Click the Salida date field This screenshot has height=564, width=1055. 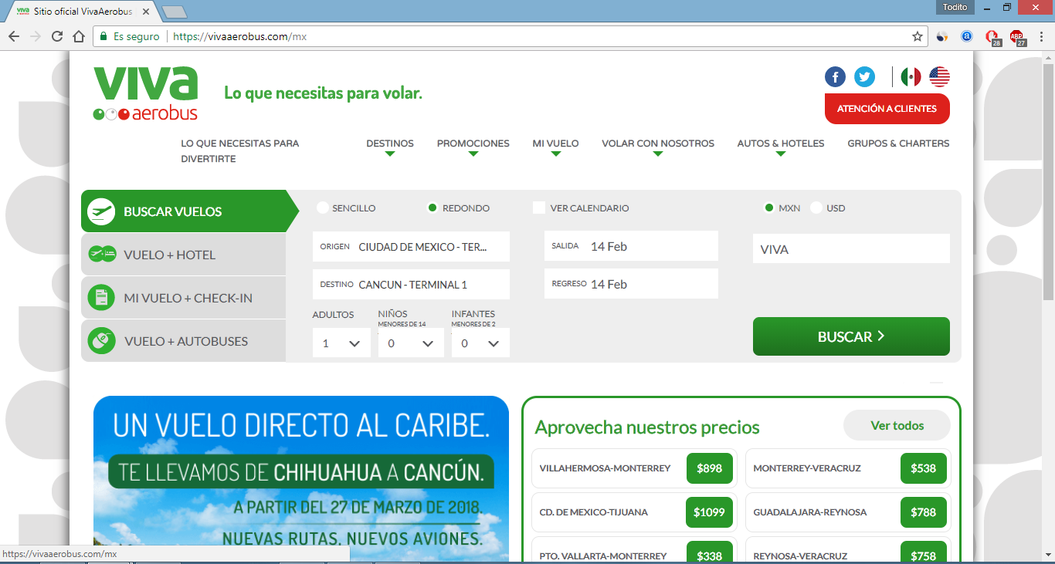click(631, 246)
